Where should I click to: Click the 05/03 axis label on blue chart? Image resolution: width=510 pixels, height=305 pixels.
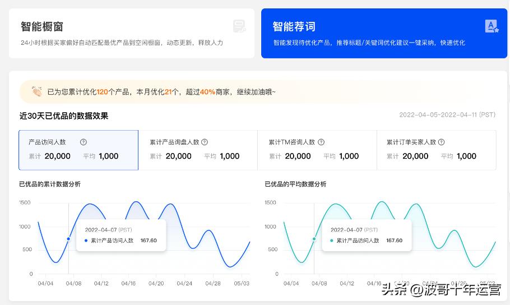pos(242,284)
